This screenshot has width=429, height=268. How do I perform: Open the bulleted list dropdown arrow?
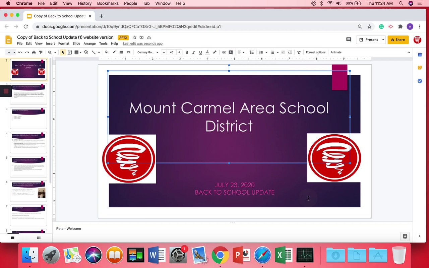pos(278,53)
